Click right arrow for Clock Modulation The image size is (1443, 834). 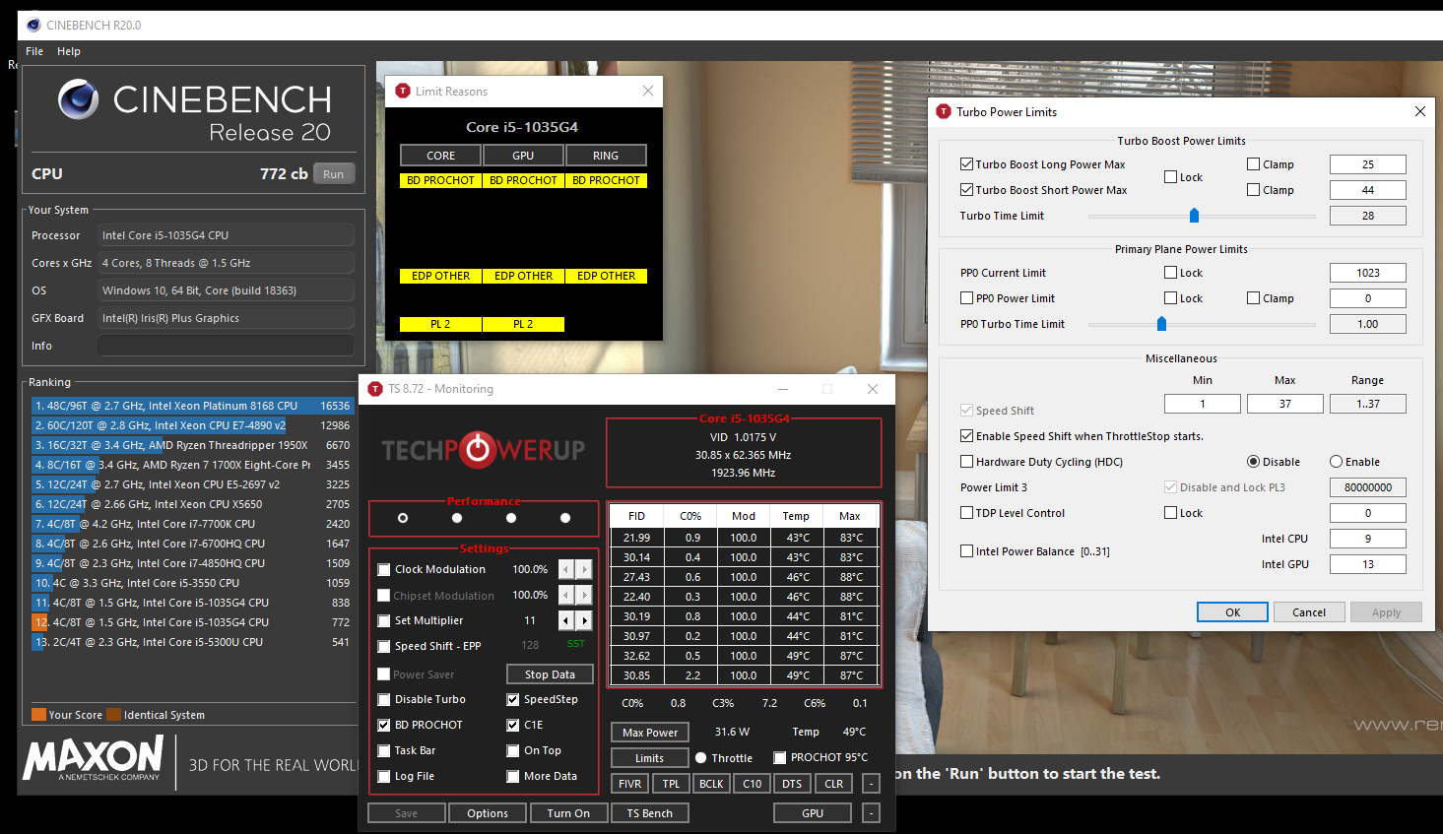point(584,569)
